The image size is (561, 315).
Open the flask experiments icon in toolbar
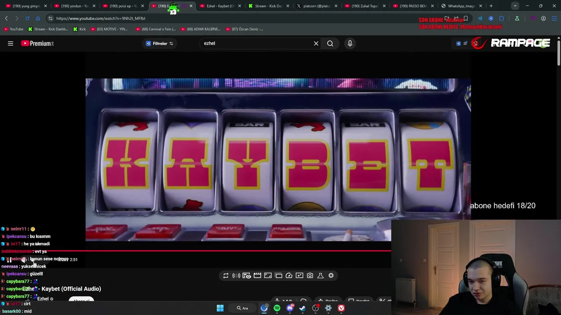pyautogui.click(x=320, y=276)
